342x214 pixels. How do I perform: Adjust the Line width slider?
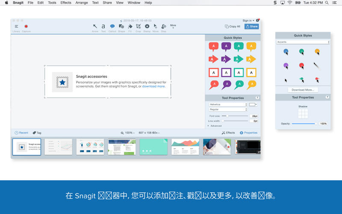tap(235, 121)
